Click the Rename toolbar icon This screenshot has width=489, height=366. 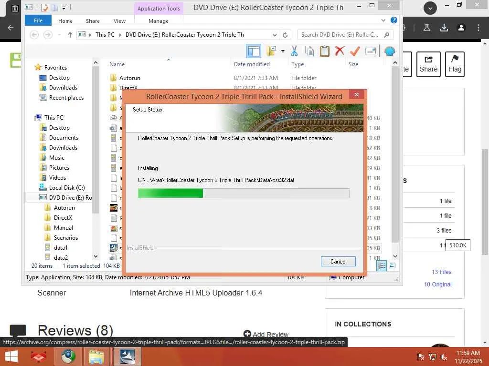pos(370,51)
